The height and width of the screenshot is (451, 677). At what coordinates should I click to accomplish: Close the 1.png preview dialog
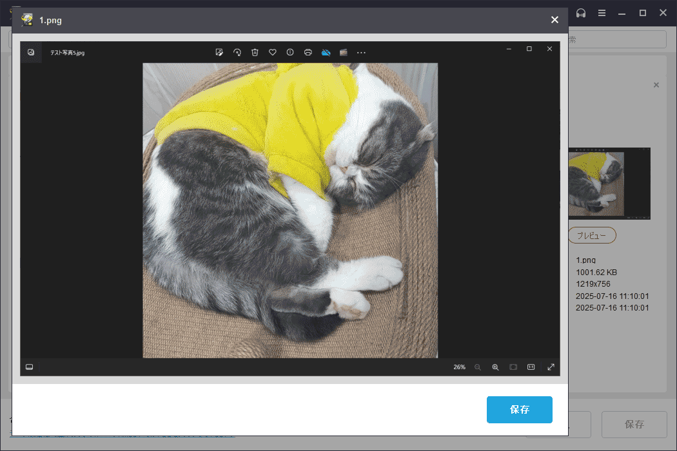(554, 20)
